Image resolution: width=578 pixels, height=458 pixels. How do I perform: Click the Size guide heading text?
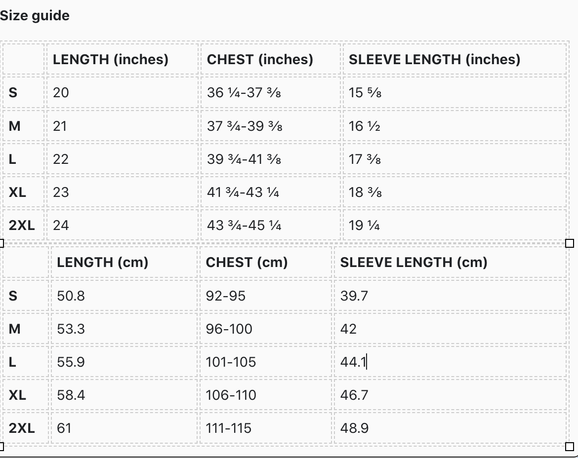(x=35, y=15)
